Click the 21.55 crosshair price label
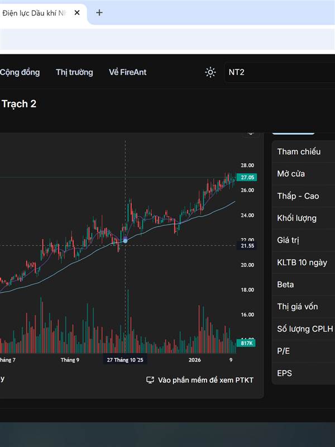 [x=247, y=246]
